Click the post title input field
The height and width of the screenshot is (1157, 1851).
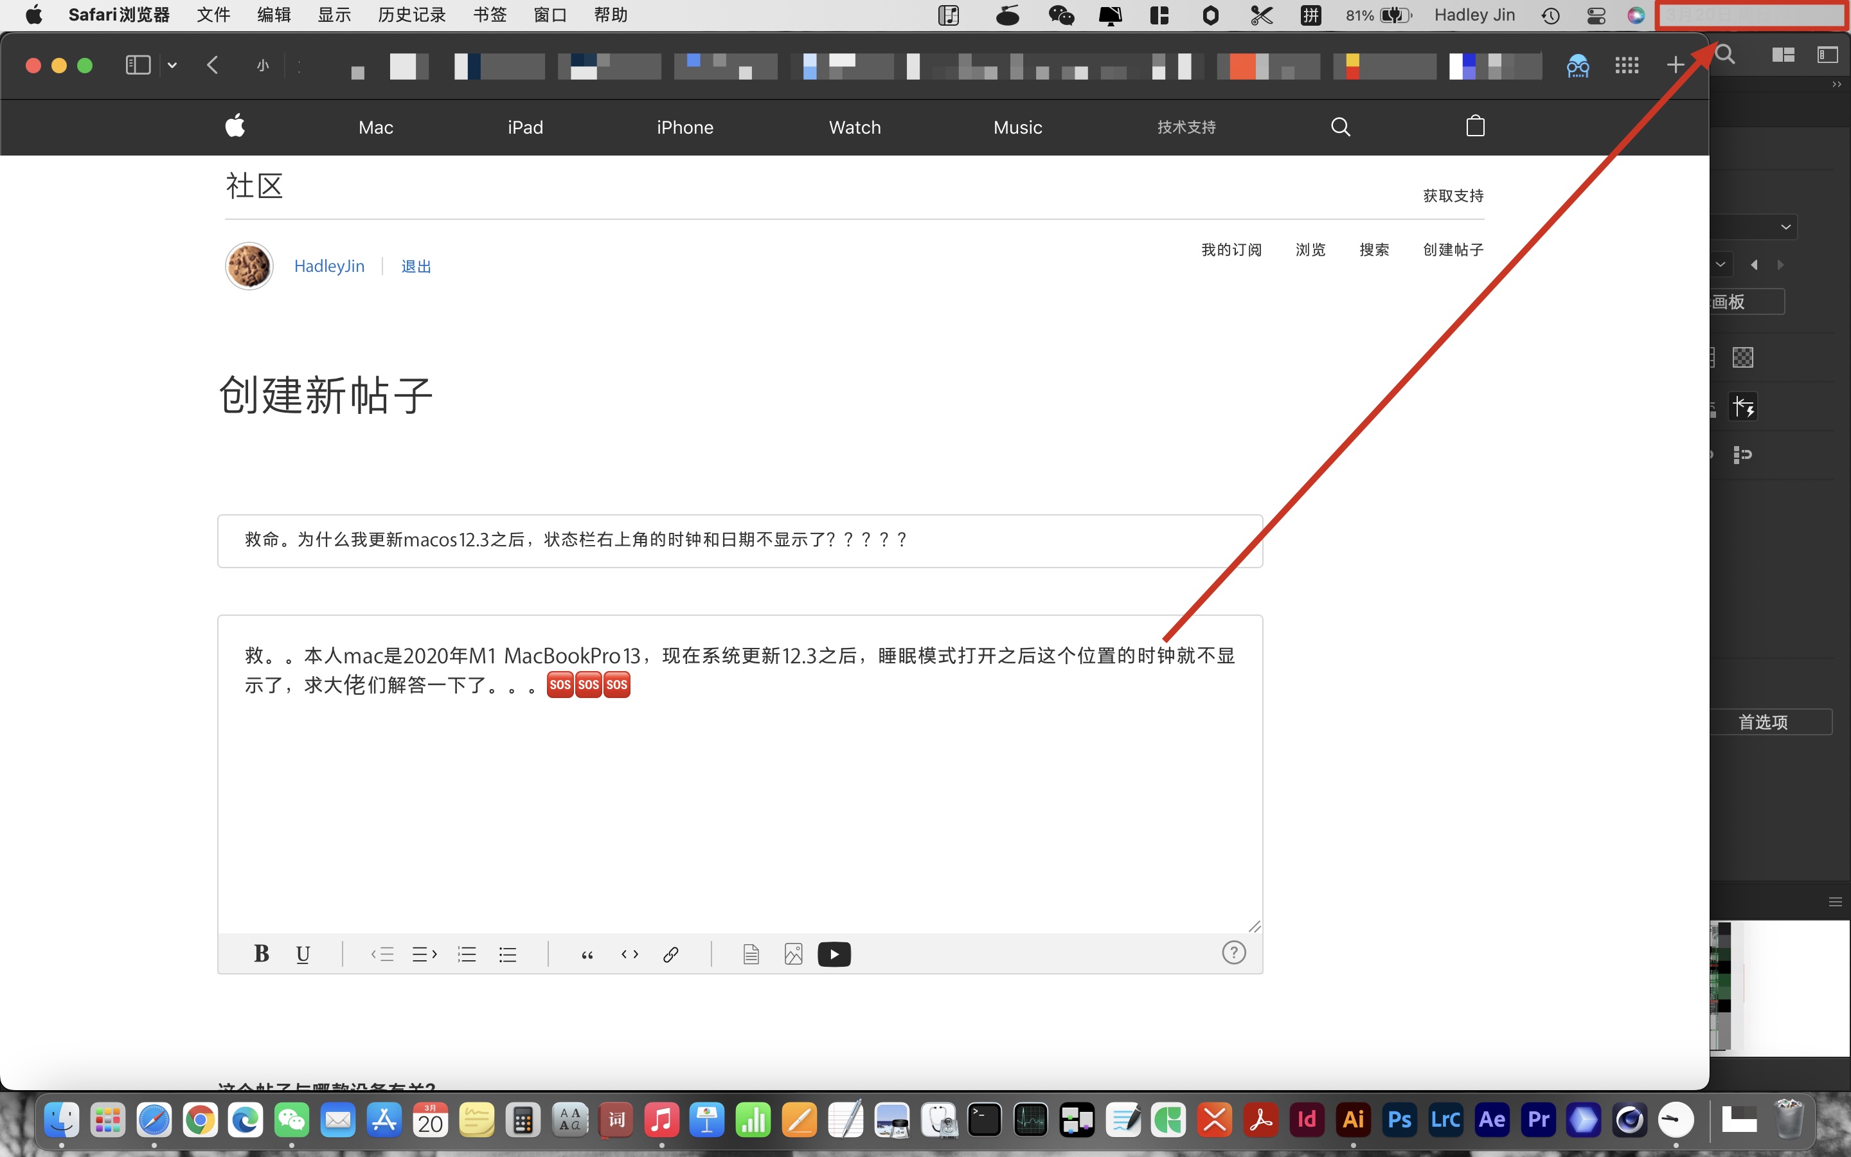coord(739,540)
